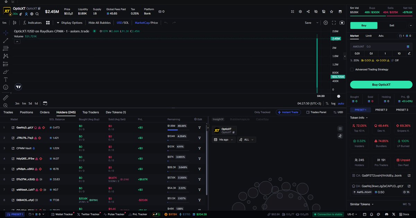Open the ALL filter dropdown

click(x=246, y=140)
